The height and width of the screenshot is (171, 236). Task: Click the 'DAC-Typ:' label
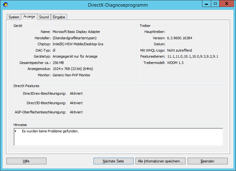pos(43,50)
